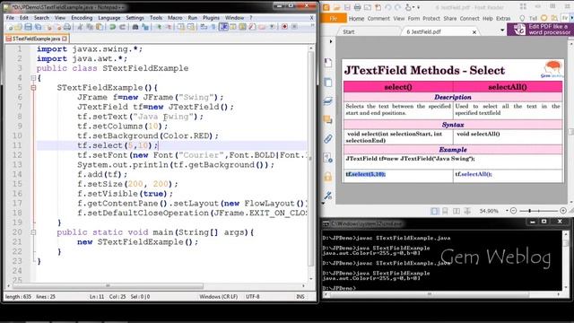Open the Digital signatures pen panel in Foxit

[x=328, y=196]
